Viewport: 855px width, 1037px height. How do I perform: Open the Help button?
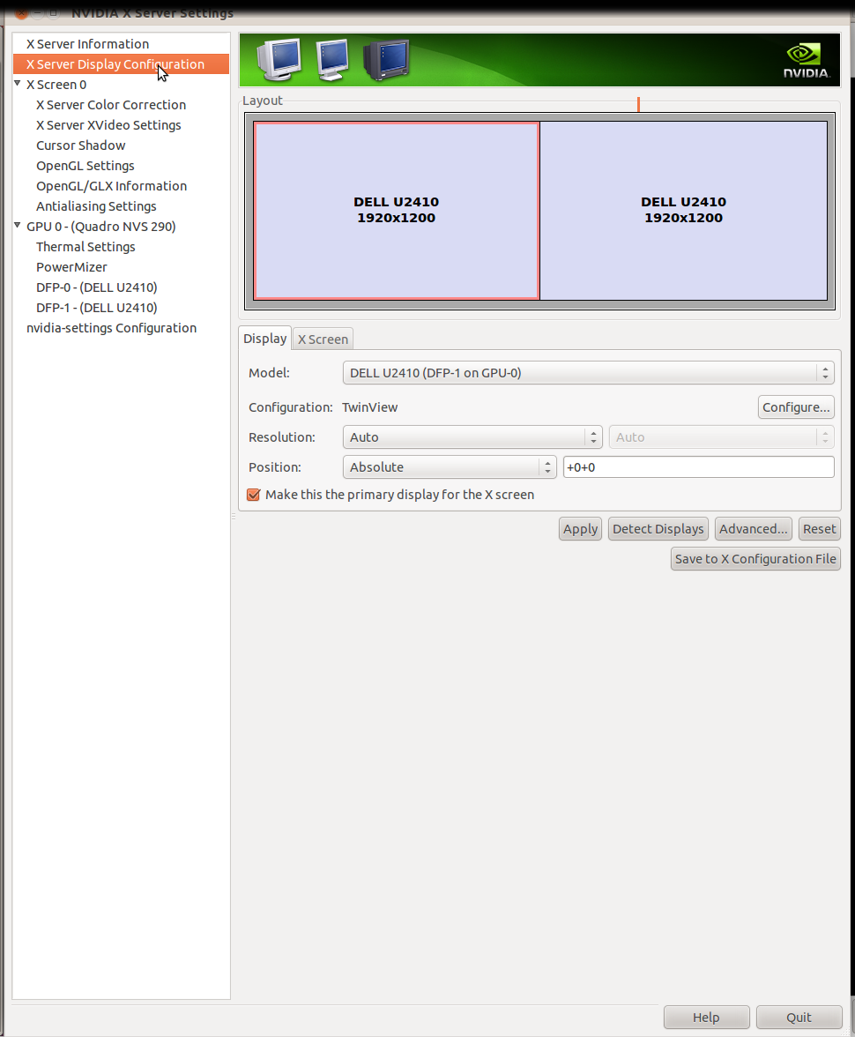pos(706,1018)
